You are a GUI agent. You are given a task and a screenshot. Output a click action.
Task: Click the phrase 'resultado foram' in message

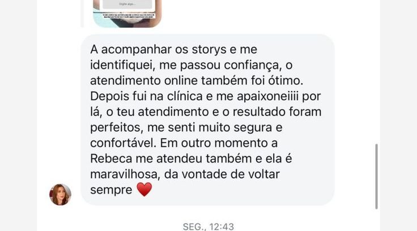click(x=277, y=112)
